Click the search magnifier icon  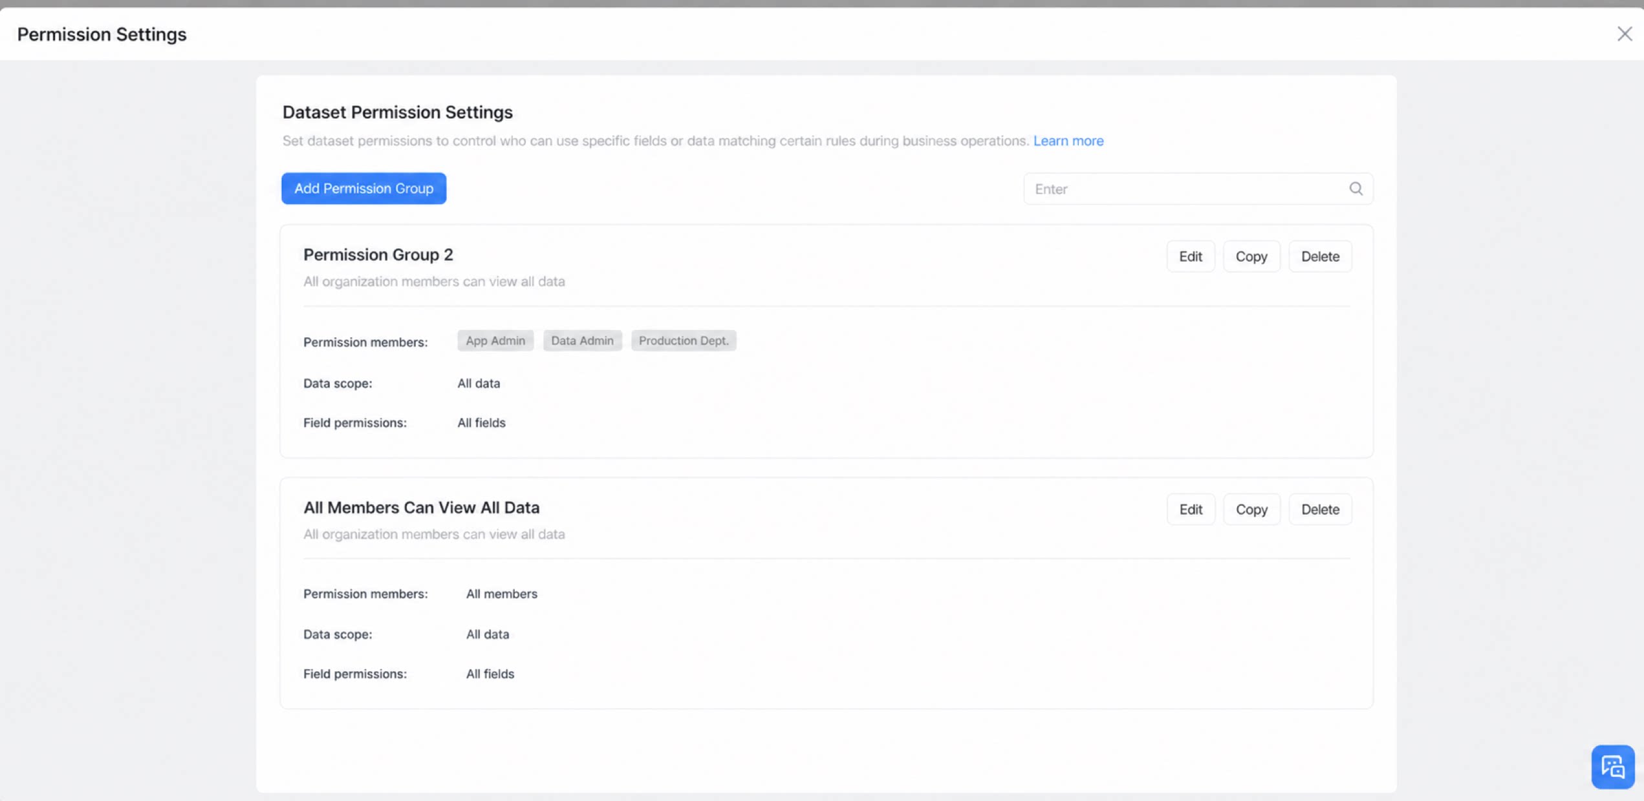tap(1356, 189)
